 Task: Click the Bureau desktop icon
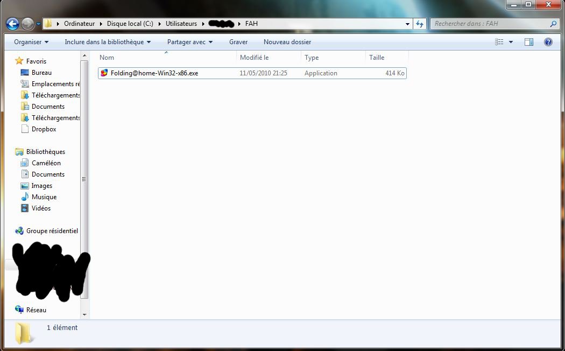point(25,73)
